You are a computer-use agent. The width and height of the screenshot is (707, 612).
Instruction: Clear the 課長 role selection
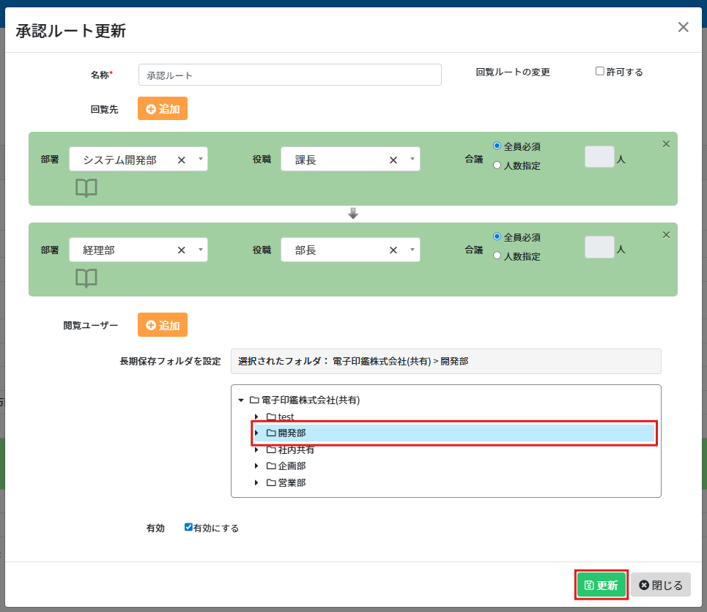[393, 160]
